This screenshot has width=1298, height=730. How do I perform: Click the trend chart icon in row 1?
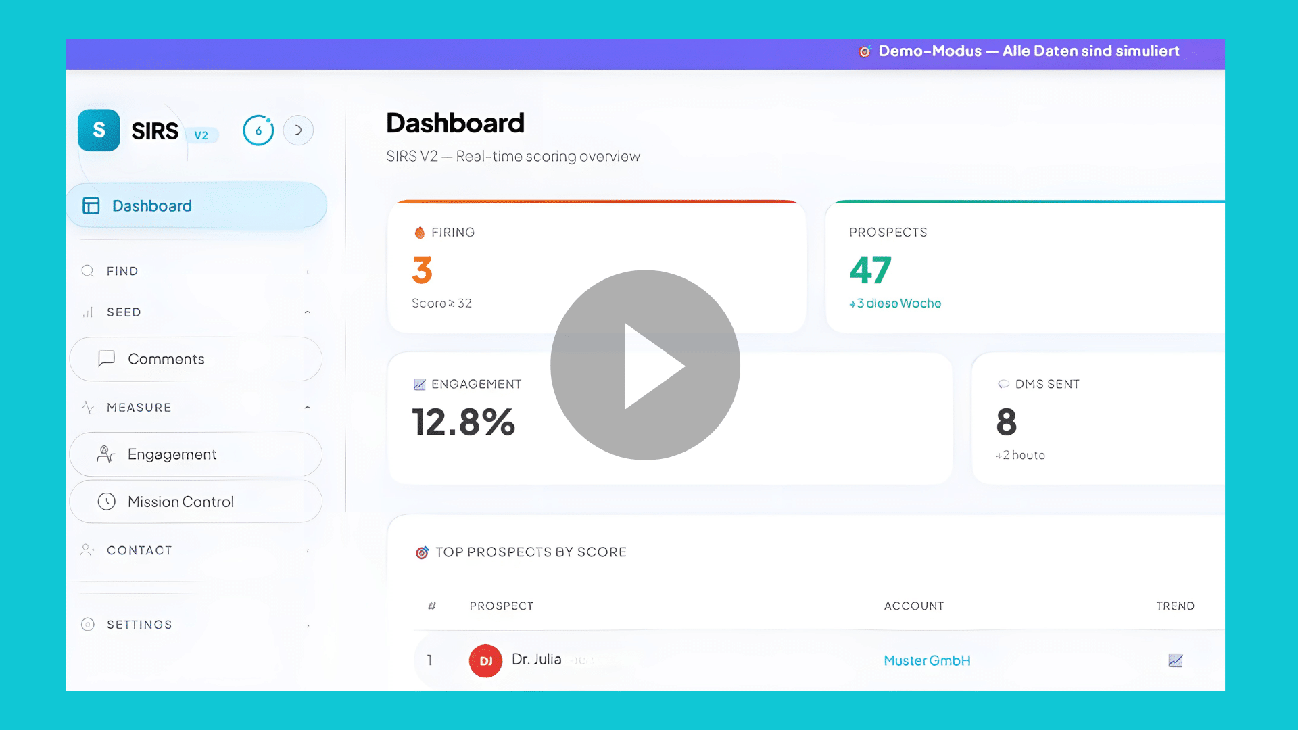pyautogui.click(x=1176, y=660)
